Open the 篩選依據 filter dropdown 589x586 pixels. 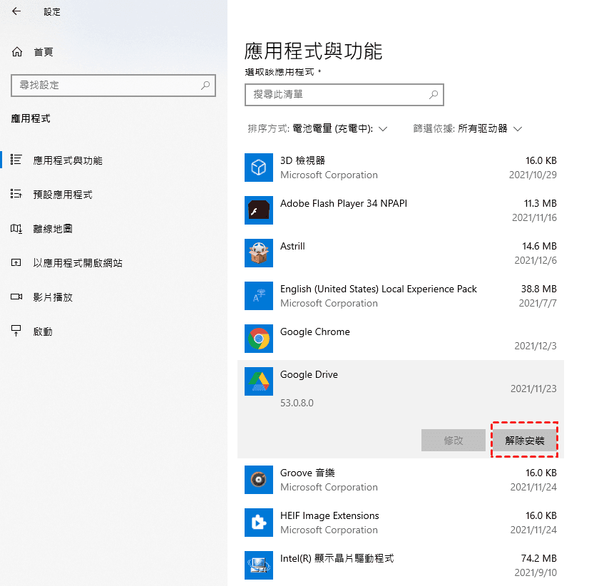tap(468, 129)
